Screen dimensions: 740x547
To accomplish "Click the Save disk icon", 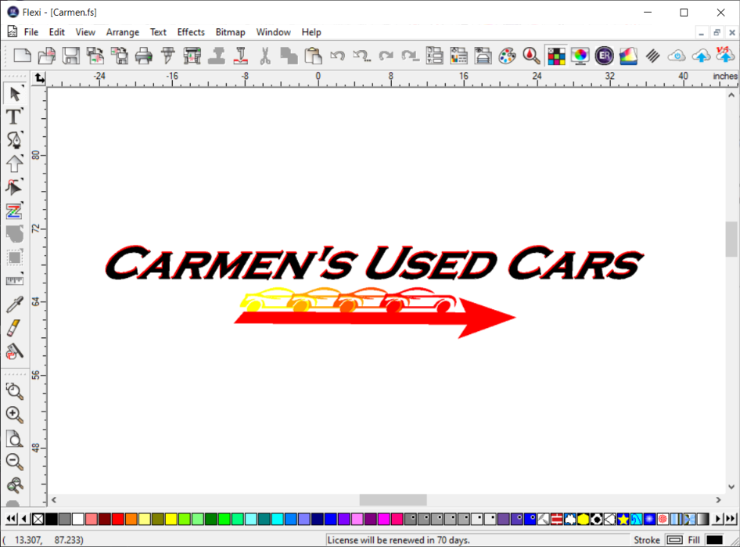I will [71, 56].
